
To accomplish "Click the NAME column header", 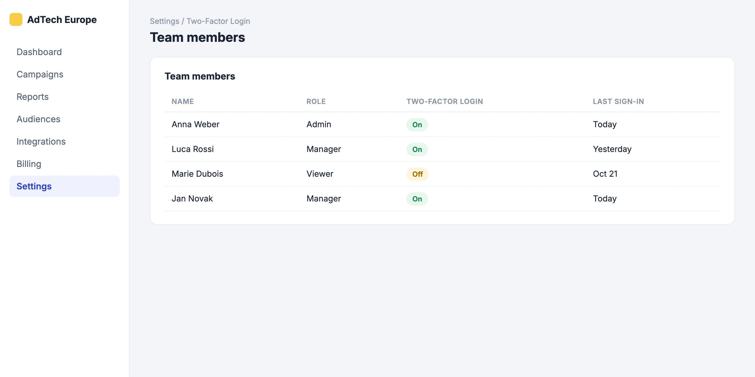I will pyautogui.click(x=183, y=101).
